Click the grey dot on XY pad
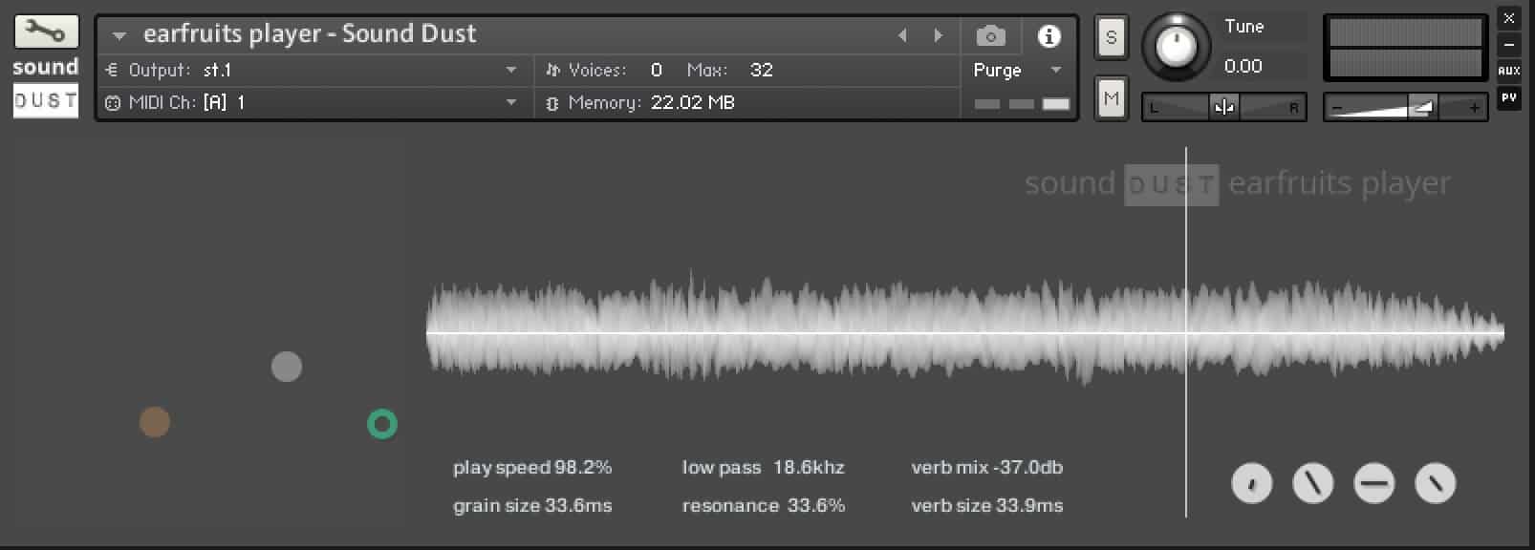Image resolution: width=1535 pixels, height=550 pixels. (x=287, y=367)
